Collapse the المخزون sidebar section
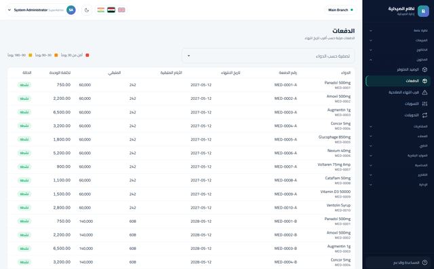Screen dimensions: 434x269 tap(398, 60)
